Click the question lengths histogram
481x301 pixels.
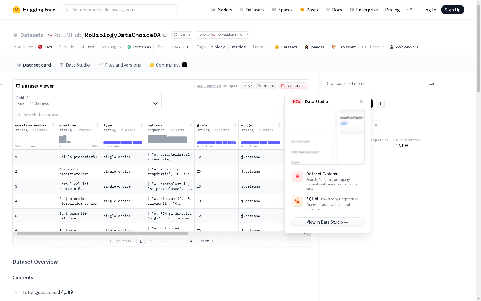click(x=79, y=139)
